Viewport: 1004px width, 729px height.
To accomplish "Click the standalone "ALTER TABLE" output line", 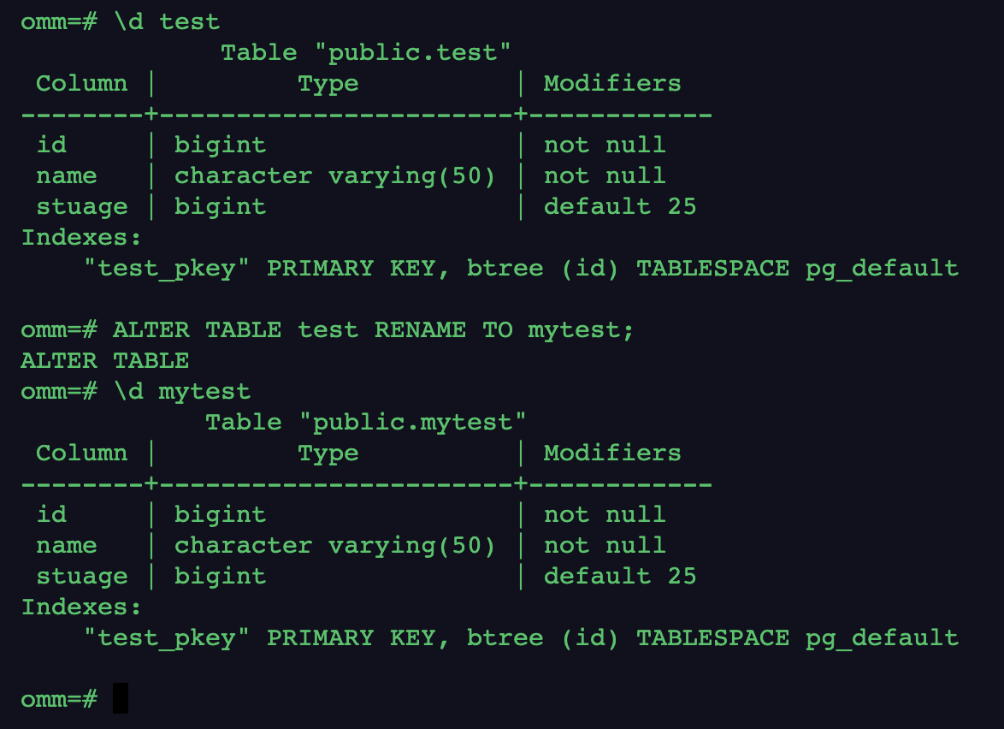I will 104,360.
